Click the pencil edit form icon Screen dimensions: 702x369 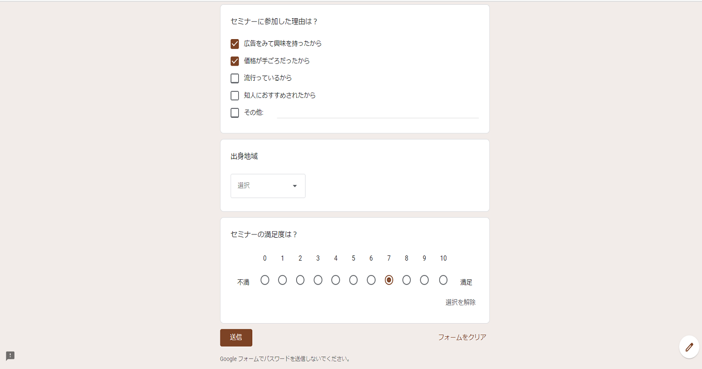pyautogui.click(x=689, y=347)
